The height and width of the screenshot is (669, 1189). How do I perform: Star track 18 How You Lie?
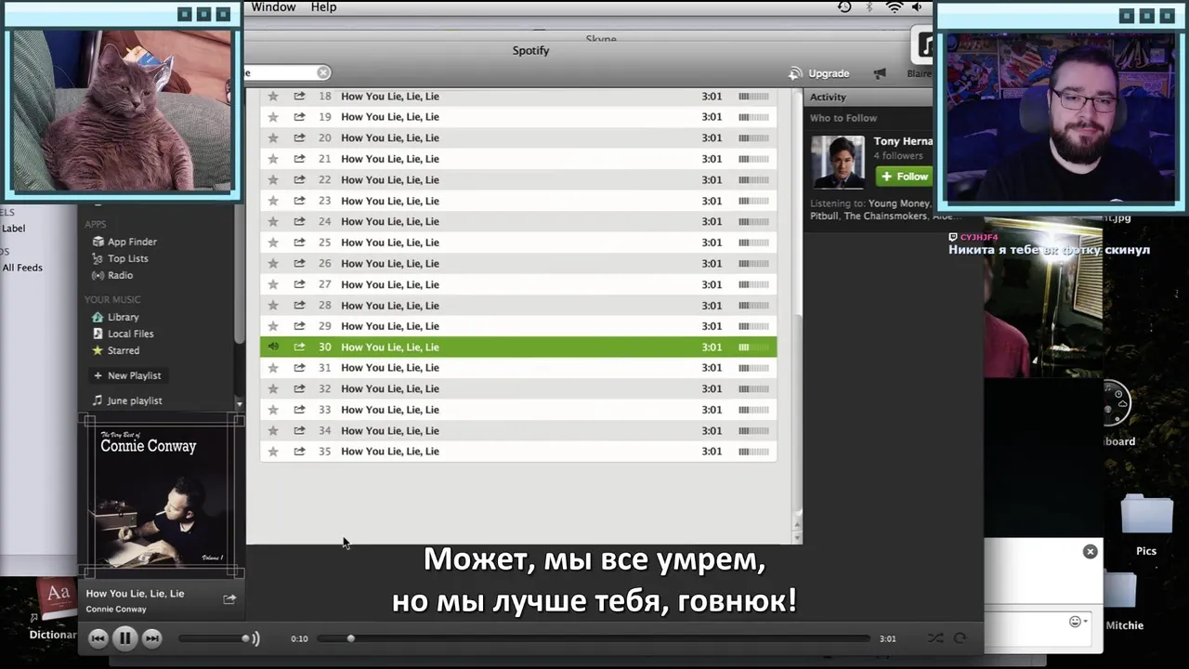273,96
